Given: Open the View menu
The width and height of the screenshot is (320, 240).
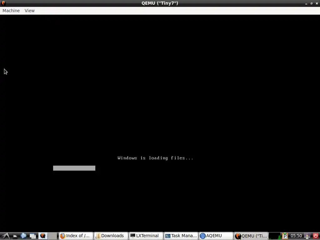Looking at the screenshot, I should click(30, 11).
